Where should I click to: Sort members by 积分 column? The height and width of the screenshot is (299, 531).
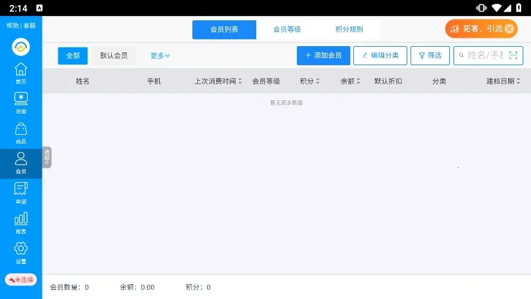pos(310,81)
